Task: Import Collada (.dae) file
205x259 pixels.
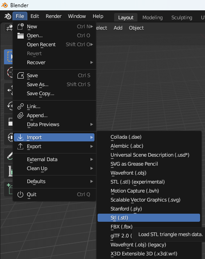Action: (x=149, y=137)
